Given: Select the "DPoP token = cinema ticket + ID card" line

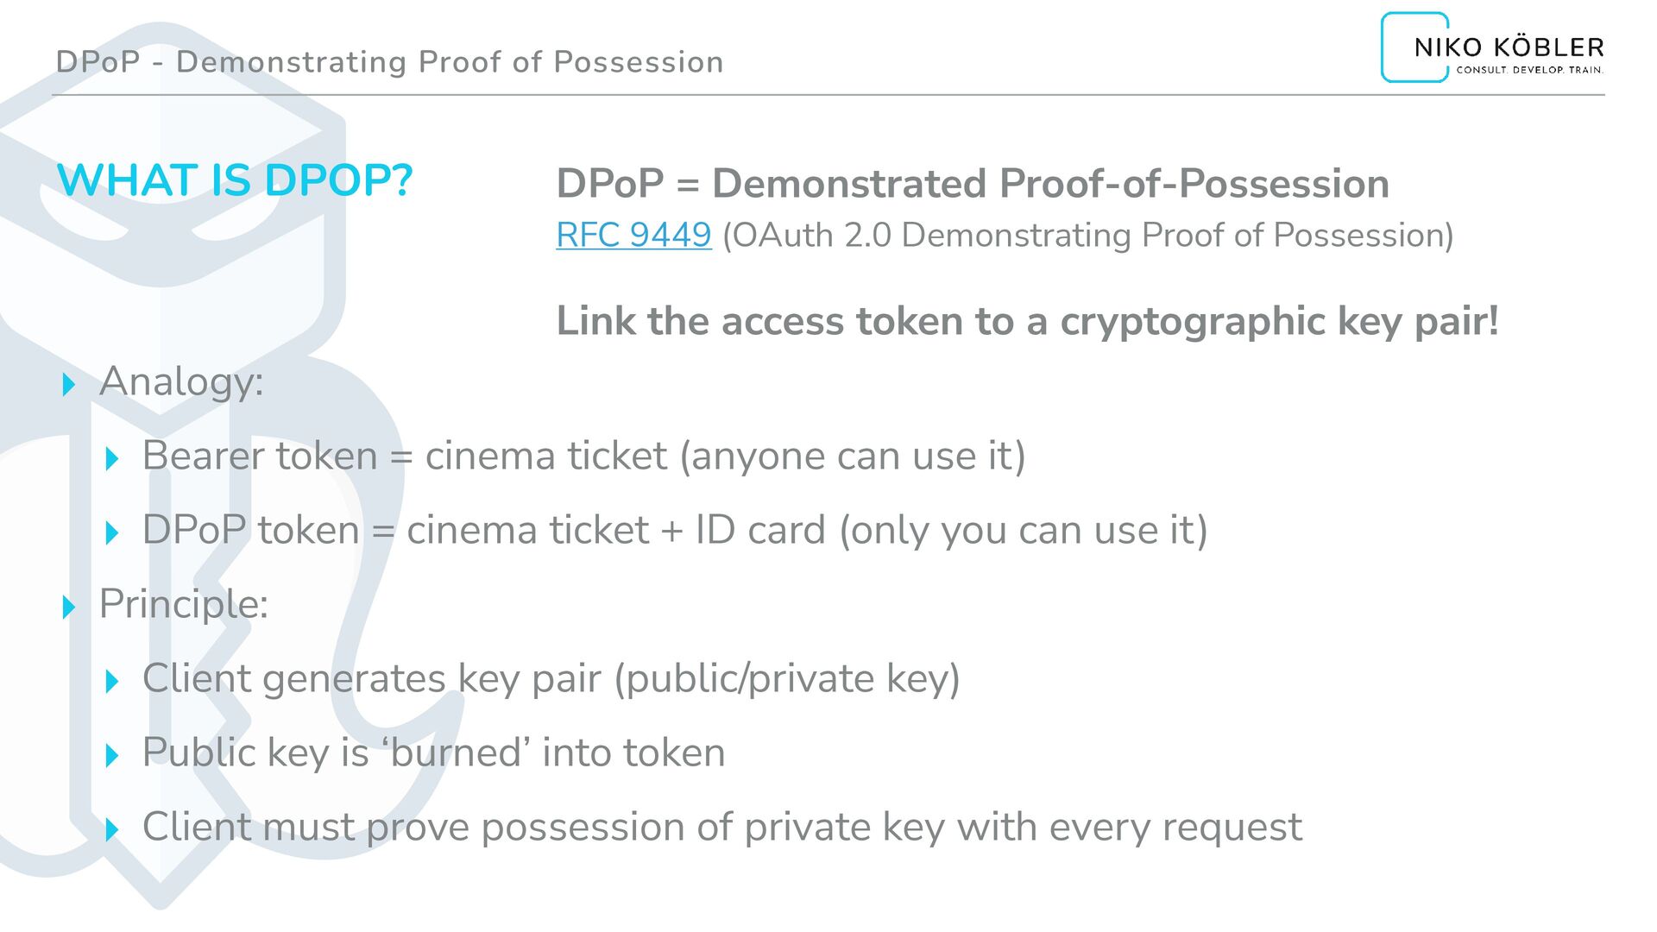Looking at the screenshot, I should click(x=675, y=530).
